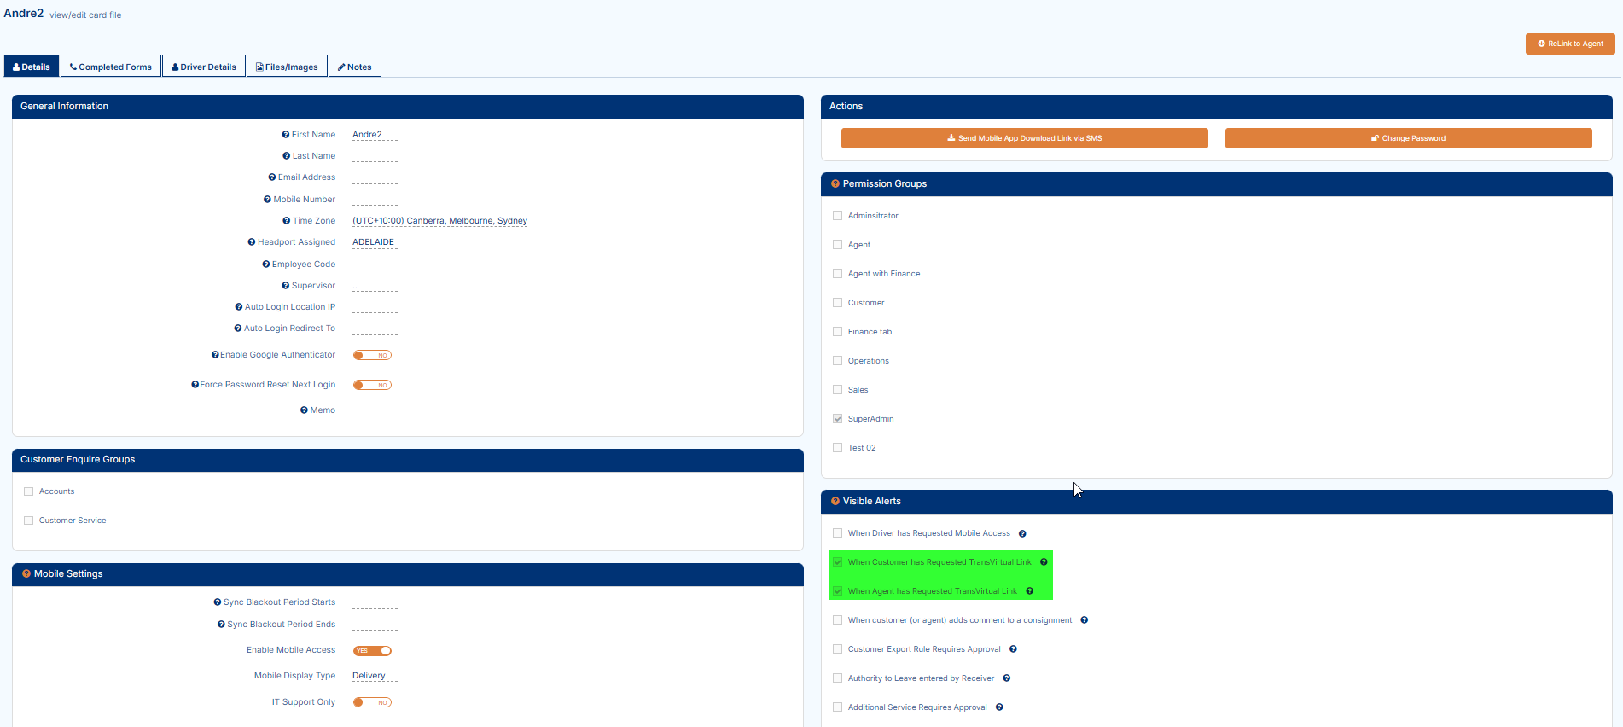1623x727 pixels.
Task: Uncheck the SuperAdmin permission group
Action: pyautogui.click(x=838, y=419)
